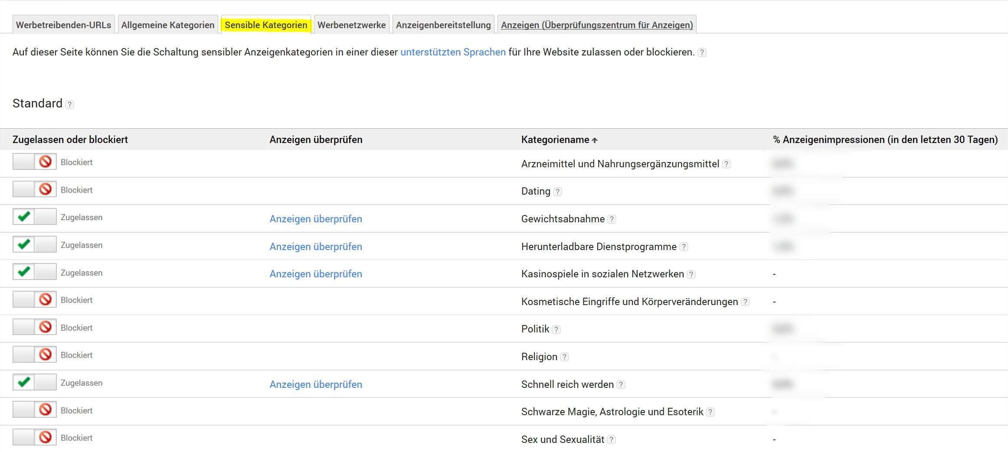Open the Werbetreibenden-URLs tab
Image resolution: width=1008 pixels, height=452 pixels.
[63, 25]
